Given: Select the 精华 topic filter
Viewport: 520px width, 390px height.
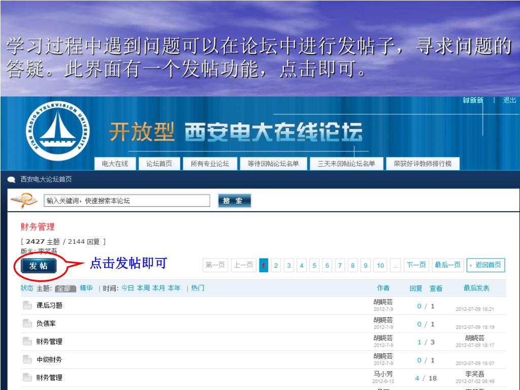Looking at the screenshot, I should 86,288.
